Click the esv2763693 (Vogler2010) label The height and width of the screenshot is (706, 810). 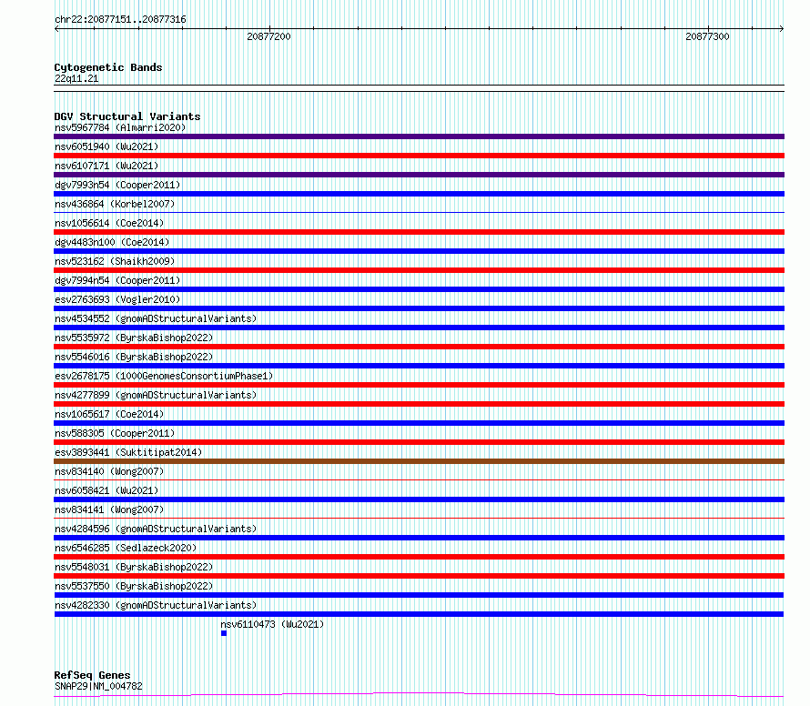tap(117, 299)
